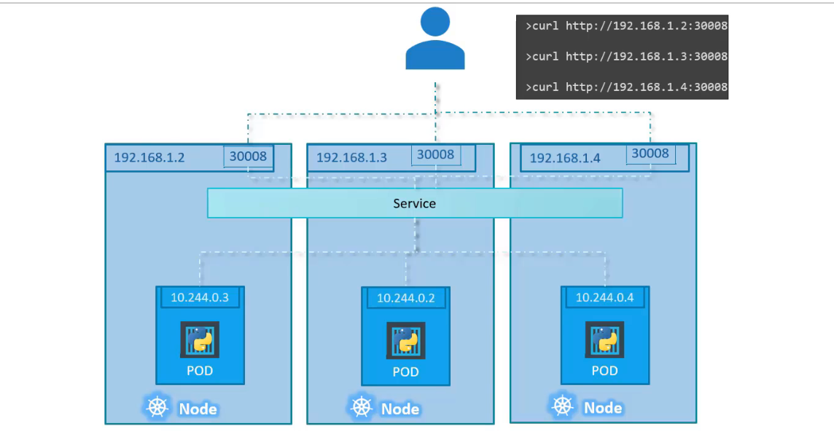Select the 192.168.1.2 node IP label

click(149, 158)
